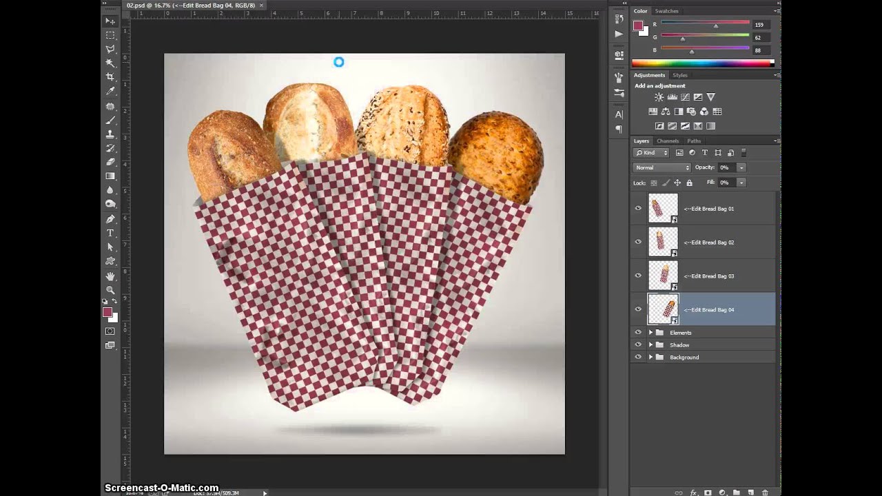This screenshot has height=496, width=882.
Task: Add a Brightness/Contrast adjustment
Action: pyautogui.click(x=659, y=97)
